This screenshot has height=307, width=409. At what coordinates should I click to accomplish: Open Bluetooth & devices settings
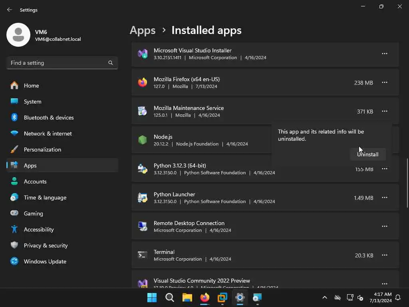62,118
